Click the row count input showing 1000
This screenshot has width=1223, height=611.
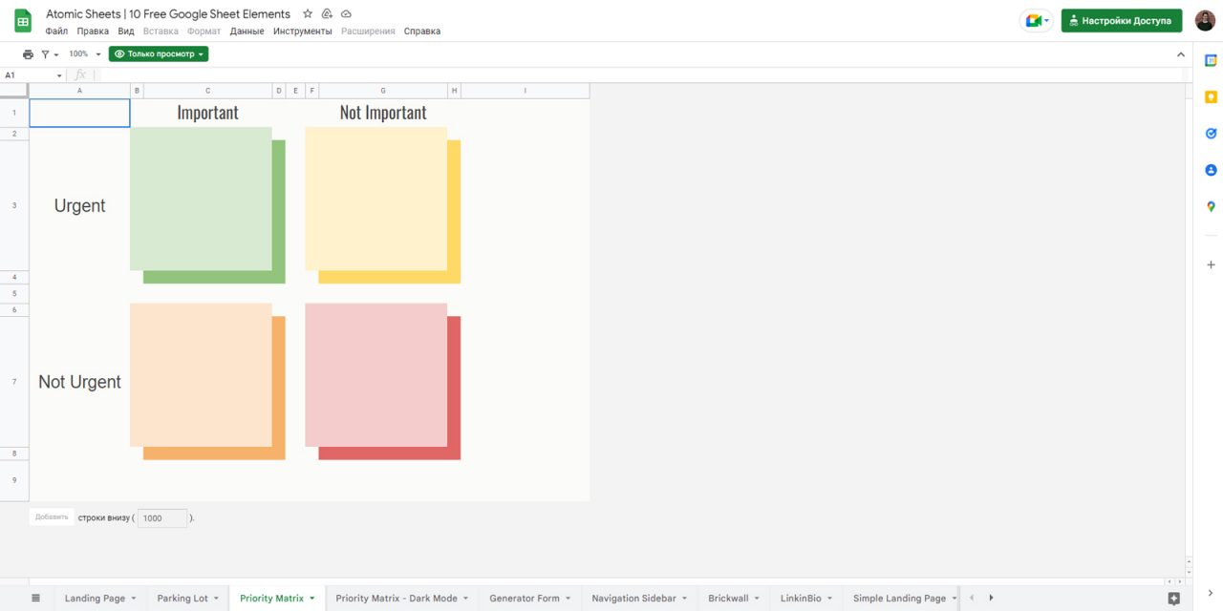coord(161,517)
